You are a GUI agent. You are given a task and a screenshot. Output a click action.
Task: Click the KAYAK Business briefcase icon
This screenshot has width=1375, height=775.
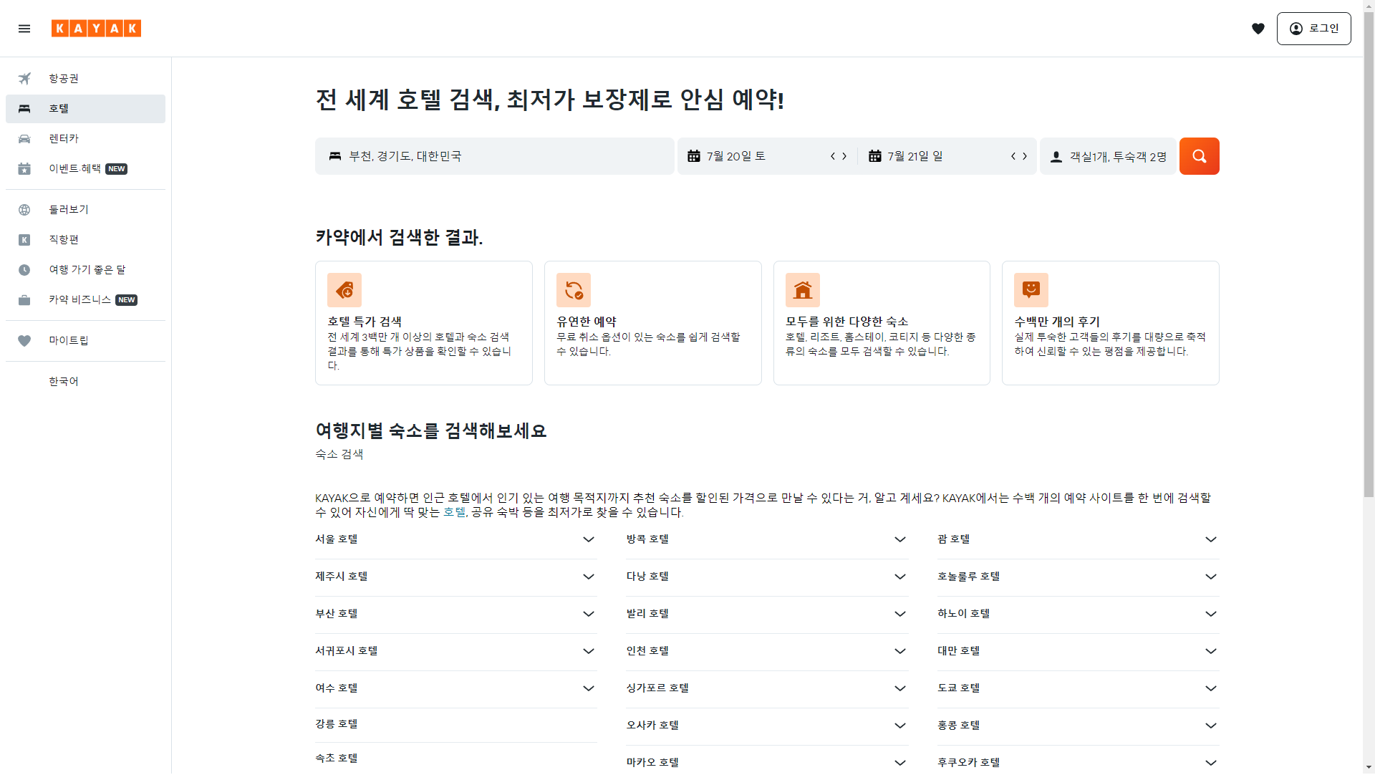click(24, 300)
